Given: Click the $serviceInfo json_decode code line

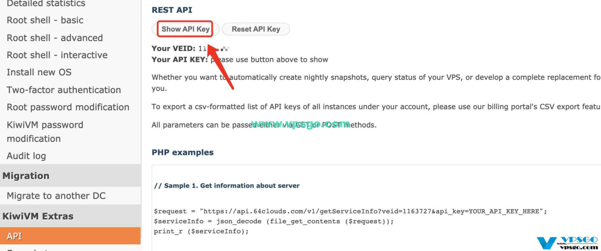Looking at the screenshot, I should [274, 221].
